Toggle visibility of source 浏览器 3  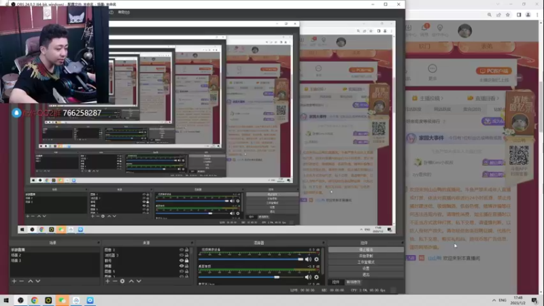[x=182, y=255]
